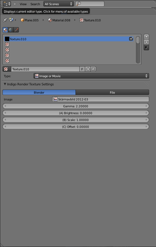Screen dimensions: 156x247
Task: Show brush textures icon button
Action: 16,30
